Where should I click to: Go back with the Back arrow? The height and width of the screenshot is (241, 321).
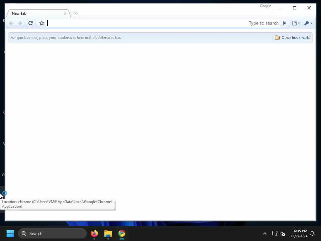coord(12,23)
